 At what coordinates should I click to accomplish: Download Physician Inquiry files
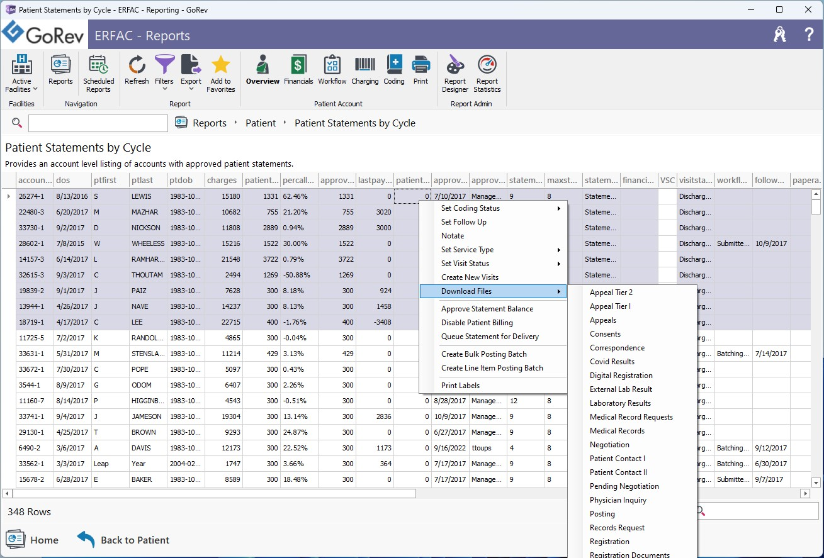[x=632, y=500]
